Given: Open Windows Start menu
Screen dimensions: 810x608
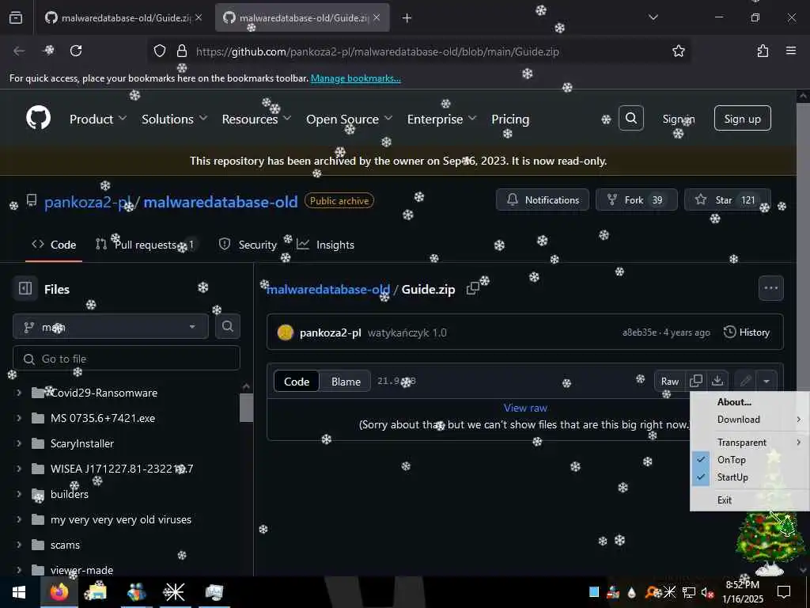Looking at the screenshot, I should 19,592.
